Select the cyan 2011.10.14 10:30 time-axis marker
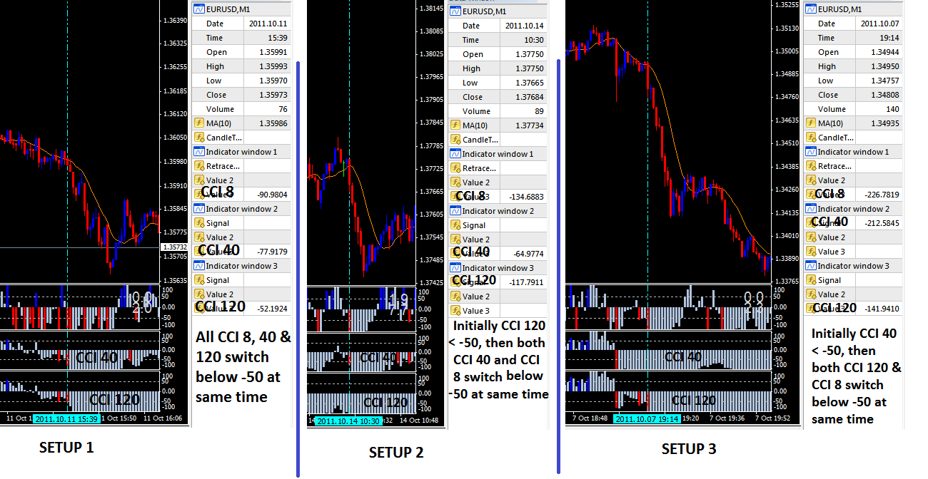Image resolution: width=928 pixels, height=479 pixels. tap(348, 421)
